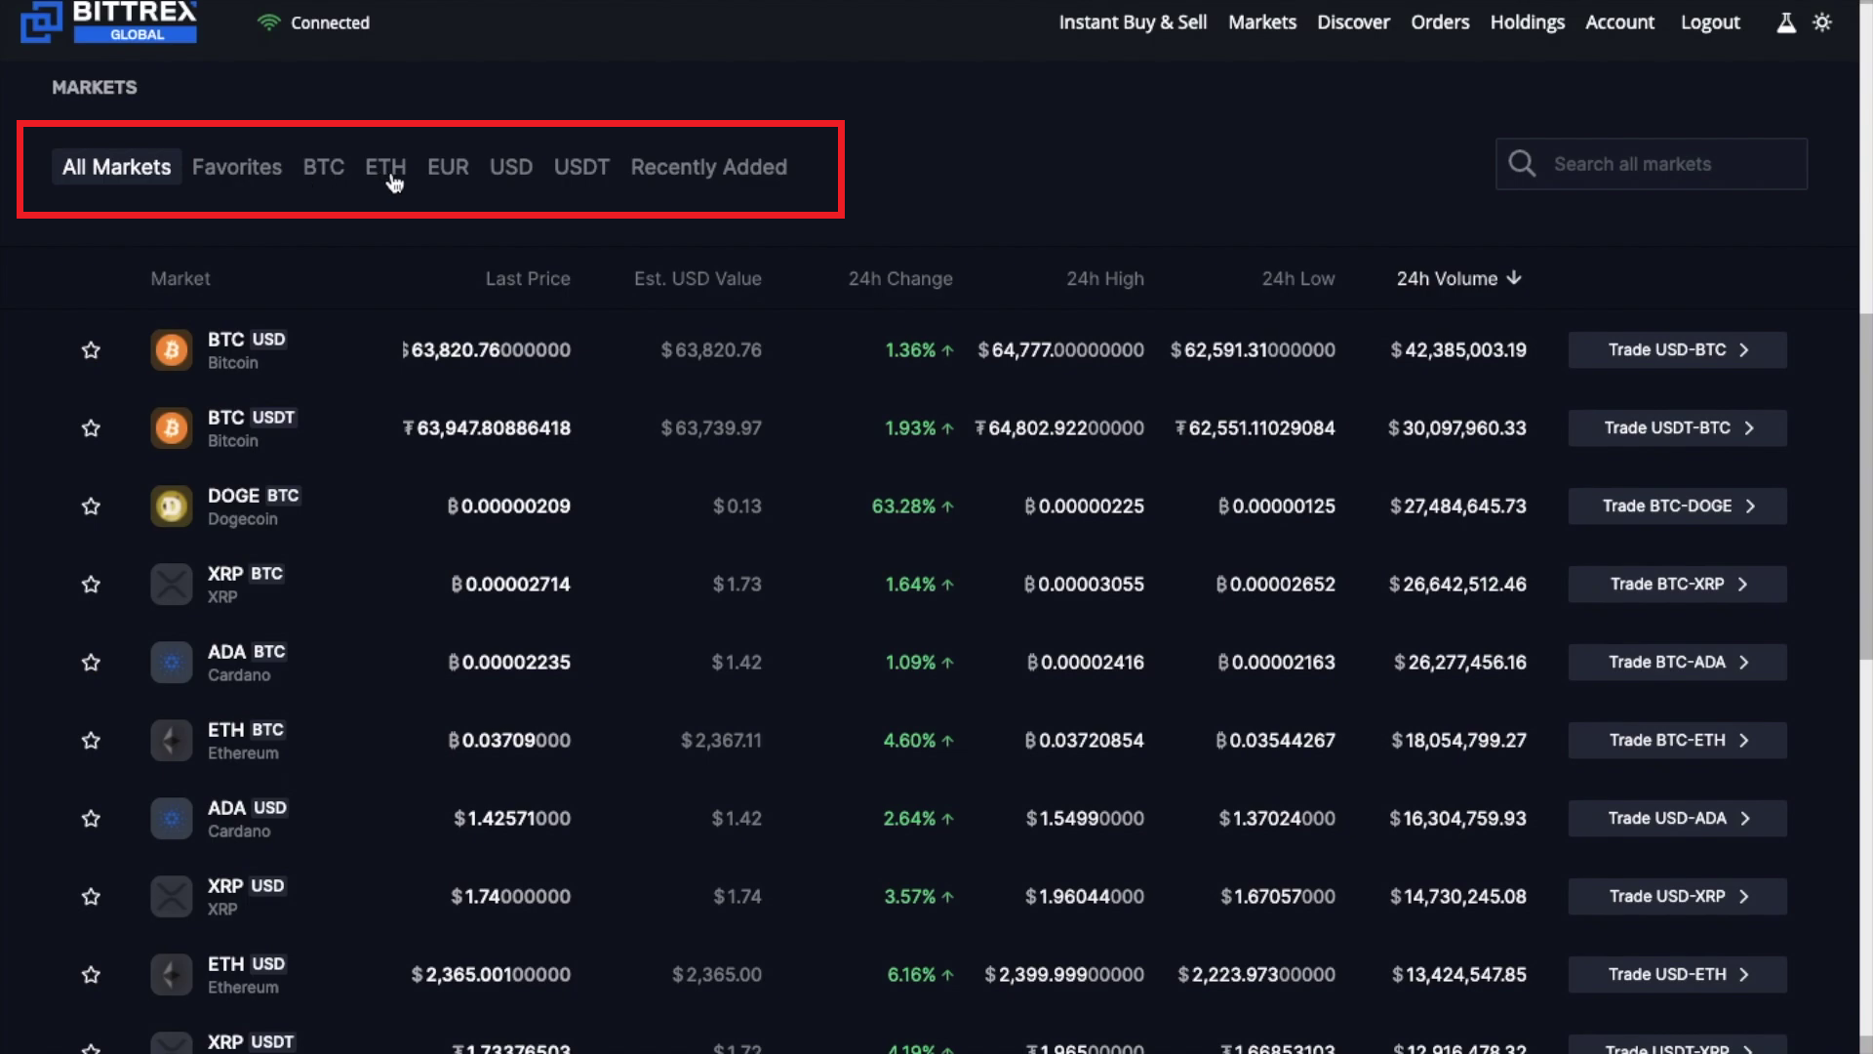Click the Ethereum icon in ETH BTC row
The width and height of the screenshot is (1873, 1054).
(172, 740)
